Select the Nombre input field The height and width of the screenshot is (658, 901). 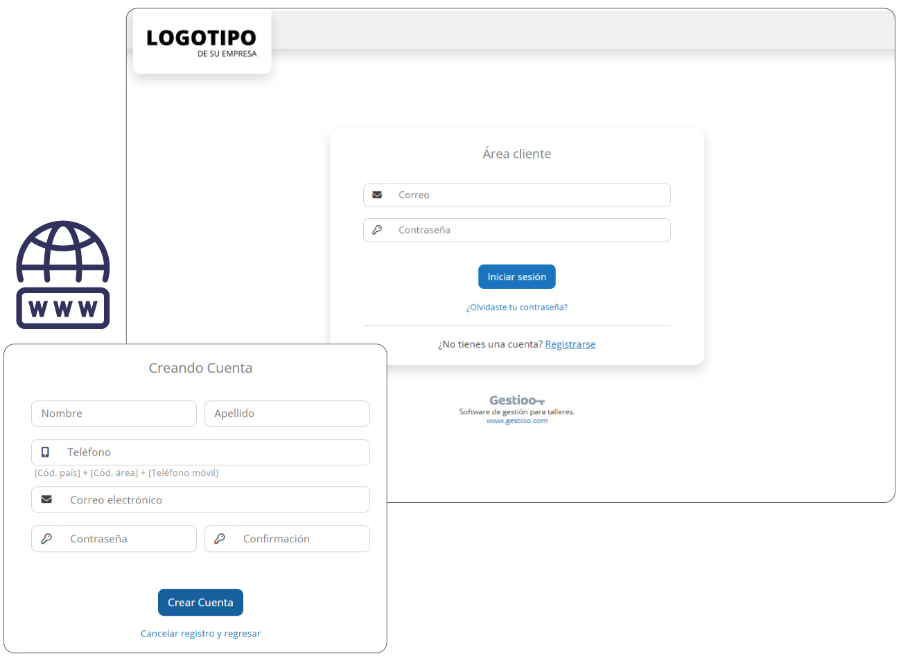[x=114, y=414]
